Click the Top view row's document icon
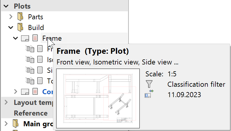Image resolution: width=231 pixels, height=131 pixels. tap(40, 81)
